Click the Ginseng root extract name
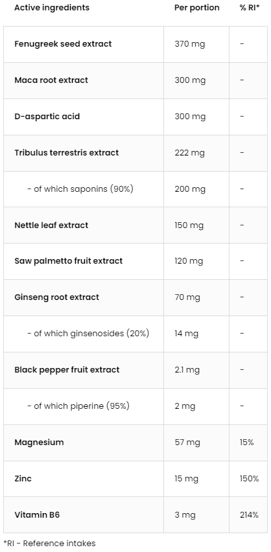Image resolution: width=271 pixels, height=552 pixels. click(x=57, y=297)
